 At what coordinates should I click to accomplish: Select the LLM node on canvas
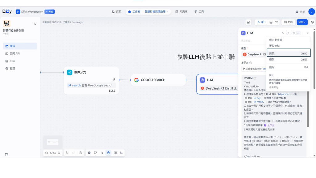[x=217, y=84]
